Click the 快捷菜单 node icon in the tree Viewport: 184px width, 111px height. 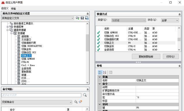[x=11, y=27]
